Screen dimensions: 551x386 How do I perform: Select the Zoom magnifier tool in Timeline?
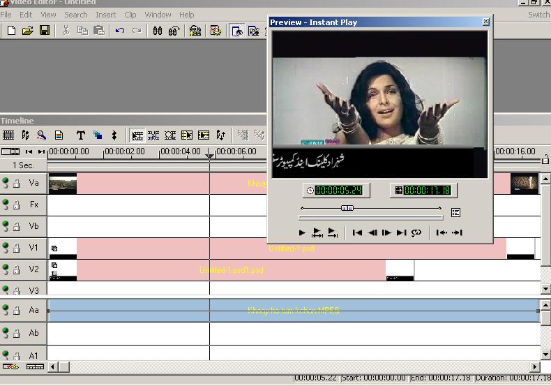(x=41, y=135)
